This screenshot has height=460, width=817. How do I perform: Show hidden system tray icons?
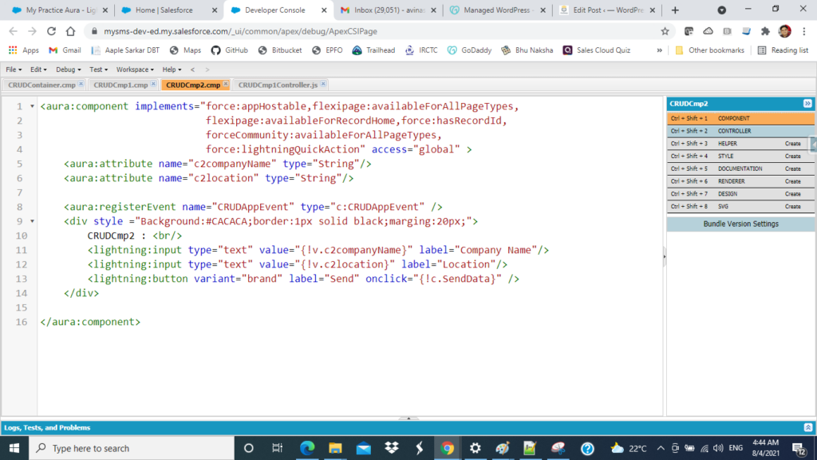click(661, 448)
